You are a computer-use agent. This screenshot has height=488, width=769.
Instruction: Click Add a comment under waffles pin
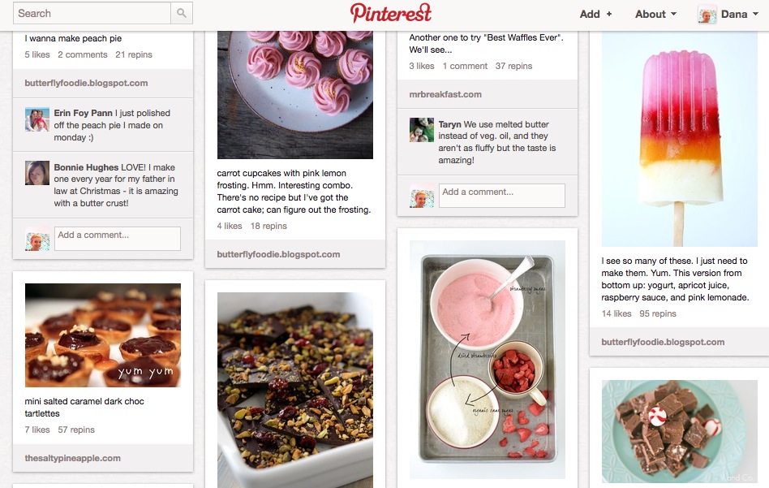point(501,196)
